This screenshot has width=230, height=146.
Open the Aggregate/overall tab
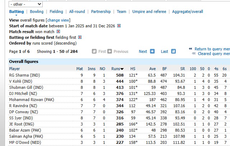click(x=187, y=12)
